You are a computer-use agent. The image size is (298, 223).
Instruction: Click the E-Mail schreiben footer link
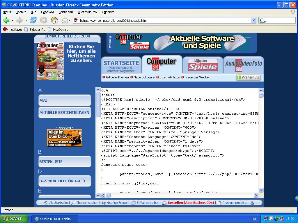click(148, 203)
